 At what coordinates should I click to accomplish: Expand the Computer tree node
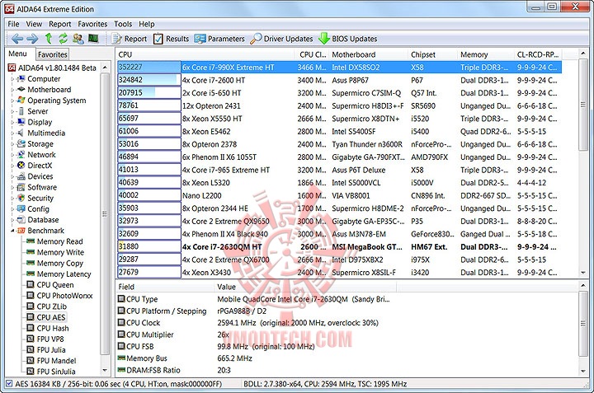(12, 79)
